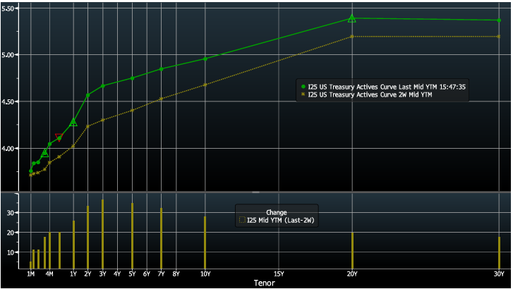Click the red down-triangle marker on the green curve
The image size is (513, 289).
point(59,137)
